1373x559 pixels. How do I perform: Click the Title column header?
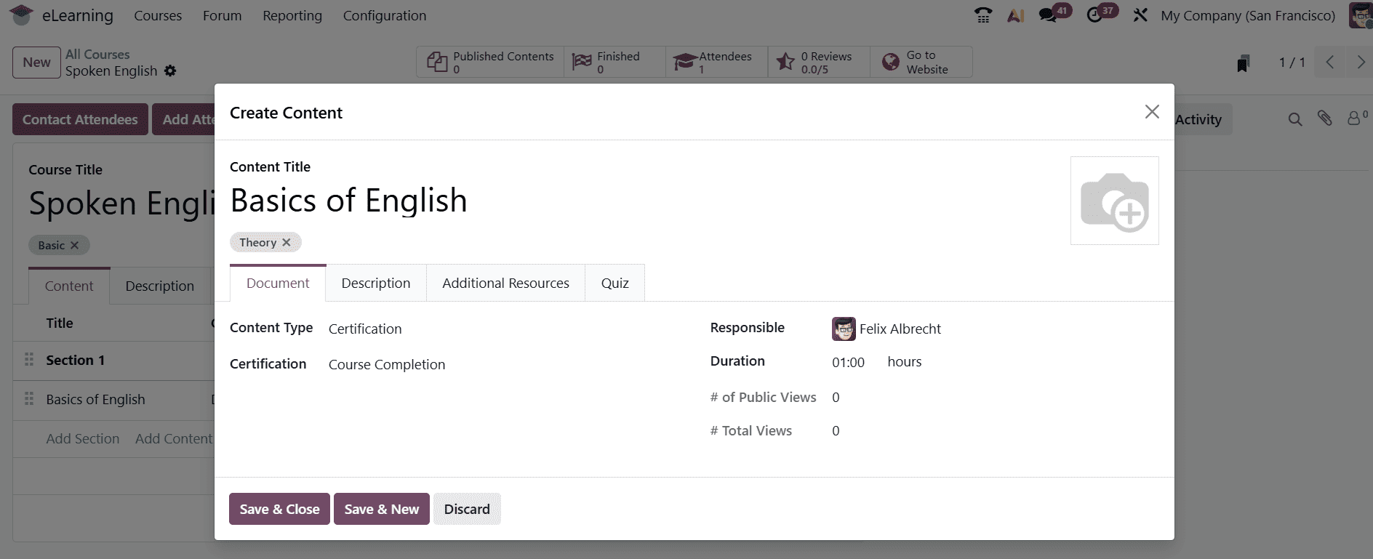(x=60, y=323)
